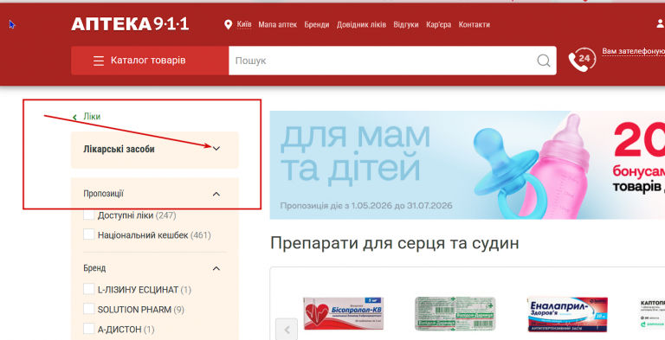Open the Каптоприл product image
The width and height of the screenshot is (665, 340).
[x=652, y=314]
